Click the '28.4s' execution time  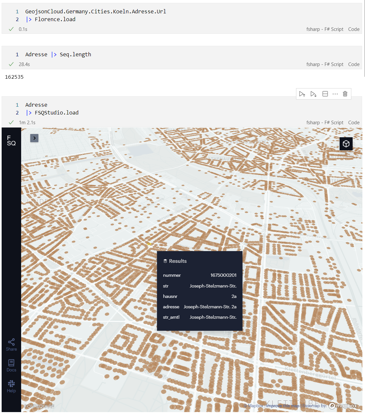(24, 64)
